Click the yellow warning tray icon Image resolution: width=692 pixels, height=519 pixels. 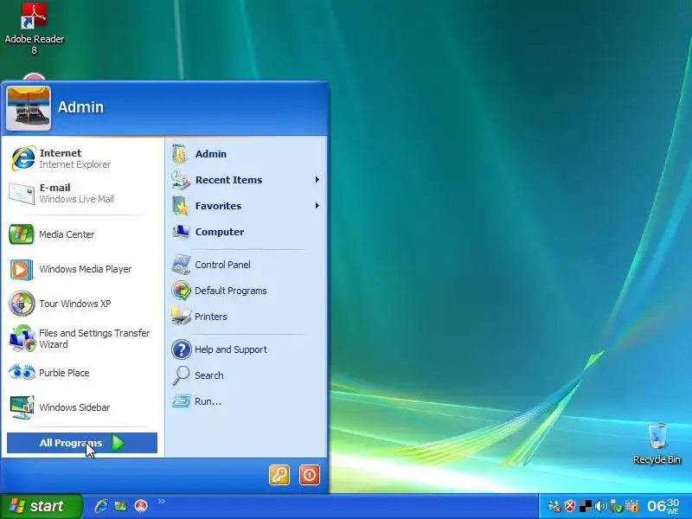tap(632, 506)
